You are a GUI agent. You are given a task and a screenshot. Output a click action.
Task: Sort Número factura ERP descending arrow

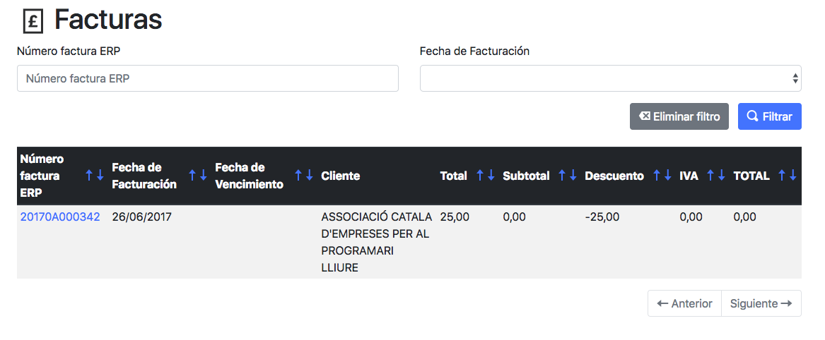100,176
